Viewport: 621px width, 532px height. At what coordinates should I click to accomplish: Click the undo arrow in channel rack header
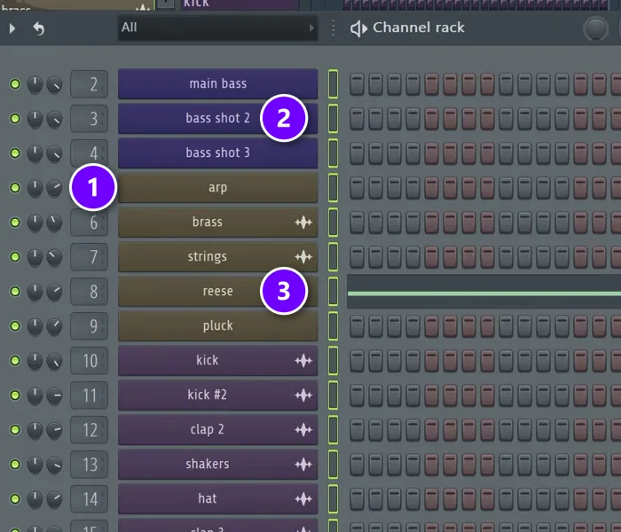38,28
